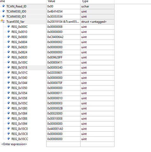Click the field icon beside REG_0x0010
The height and width of the screenshot is (152, 151).
9,31
